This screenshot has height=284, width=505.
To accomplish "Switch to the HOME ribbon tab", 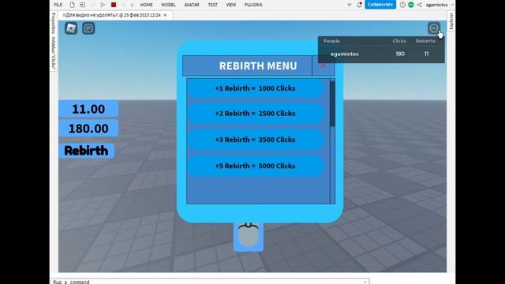I will tap(147, 5).
